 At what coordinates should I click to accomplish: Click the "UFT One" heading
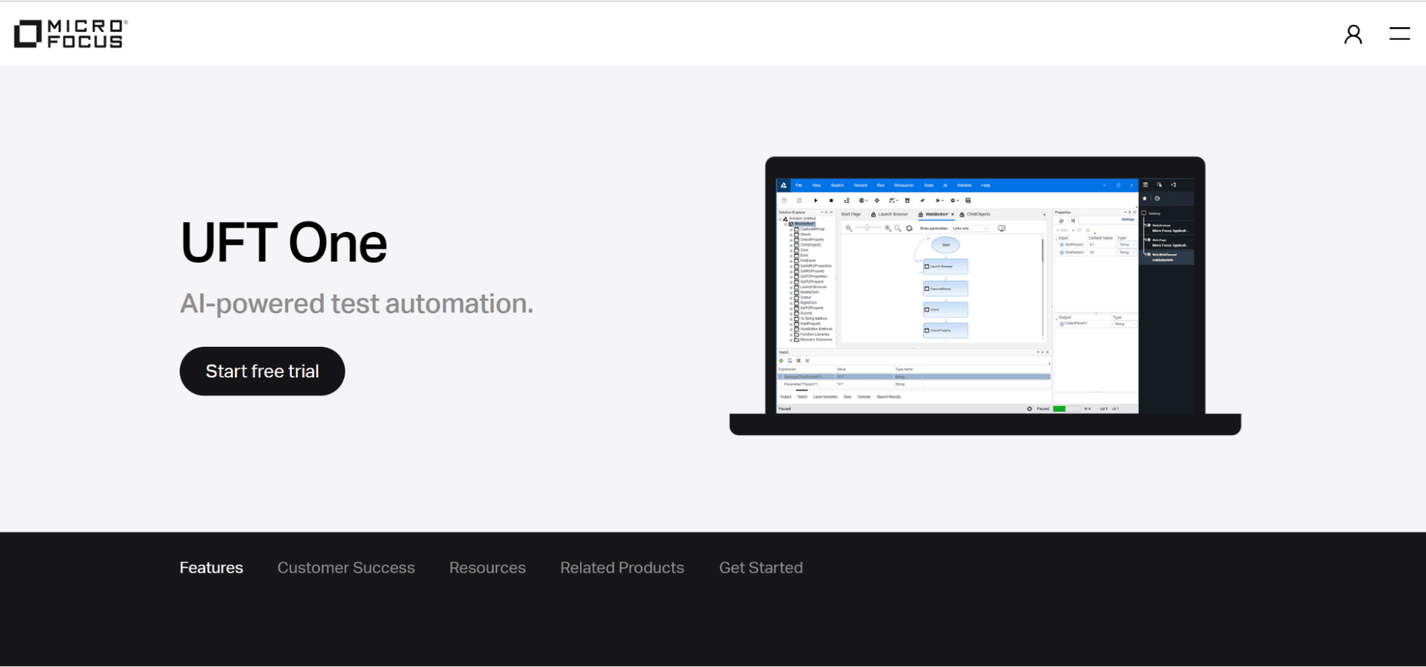click(284, 243)
